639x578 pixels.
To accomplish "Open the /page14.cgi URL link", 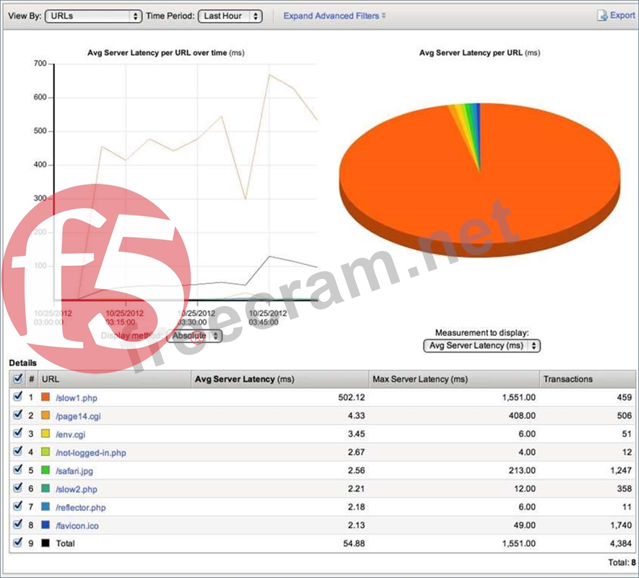I will click(78, 416).
